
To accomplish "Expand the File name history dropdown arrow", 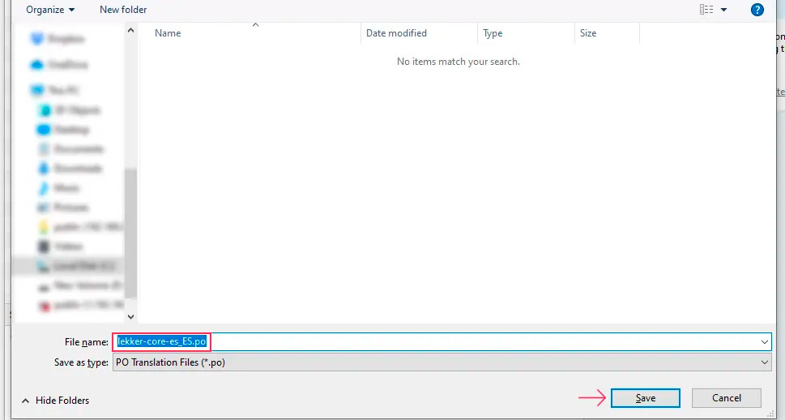I will [765, 342].
